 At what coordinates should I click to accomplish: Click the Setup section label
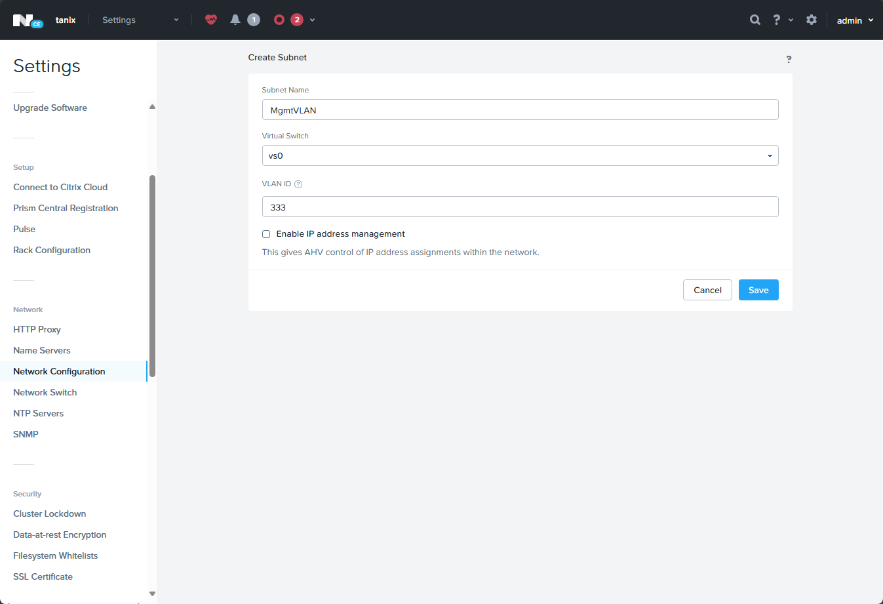click(24, 167)
